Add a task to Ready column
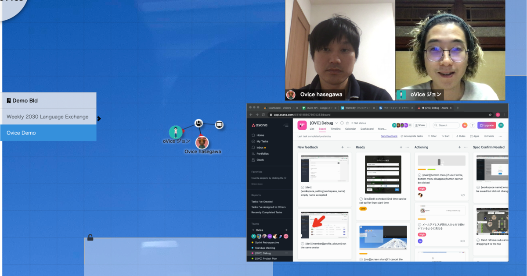The height and width of the screenshot is (276, 527). (401, 147)
